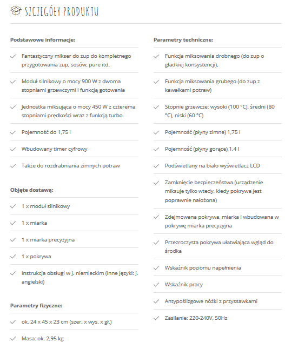Click the checkmark next to Wskaźnik poziomu napełnienia
Screen dimensions: 285x356
(x=156, y=268)
